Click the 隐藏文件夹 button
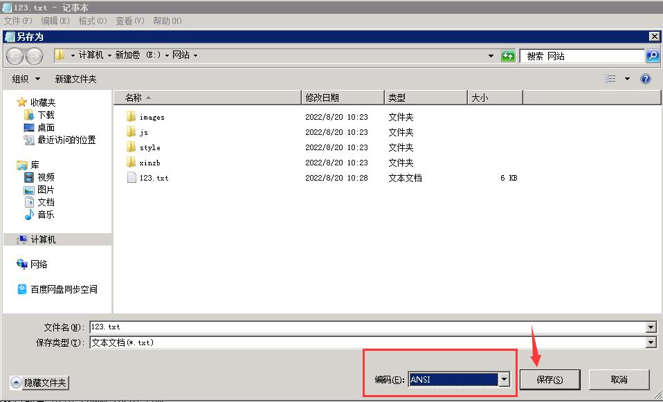 [39, 383]
